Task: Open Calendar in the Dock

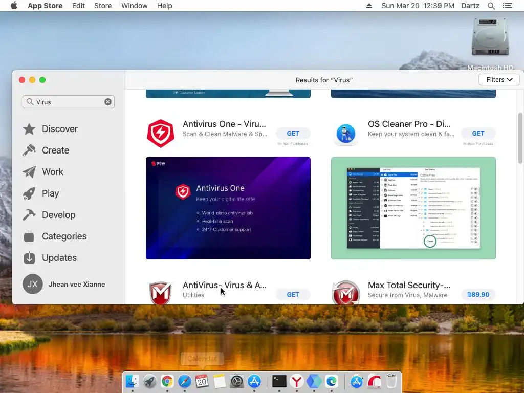Action: (202, 381)
